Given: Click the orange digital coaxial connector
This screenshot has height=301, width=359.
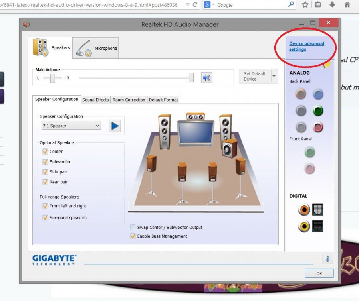Looking at the screenshot, I should (304, 209).
